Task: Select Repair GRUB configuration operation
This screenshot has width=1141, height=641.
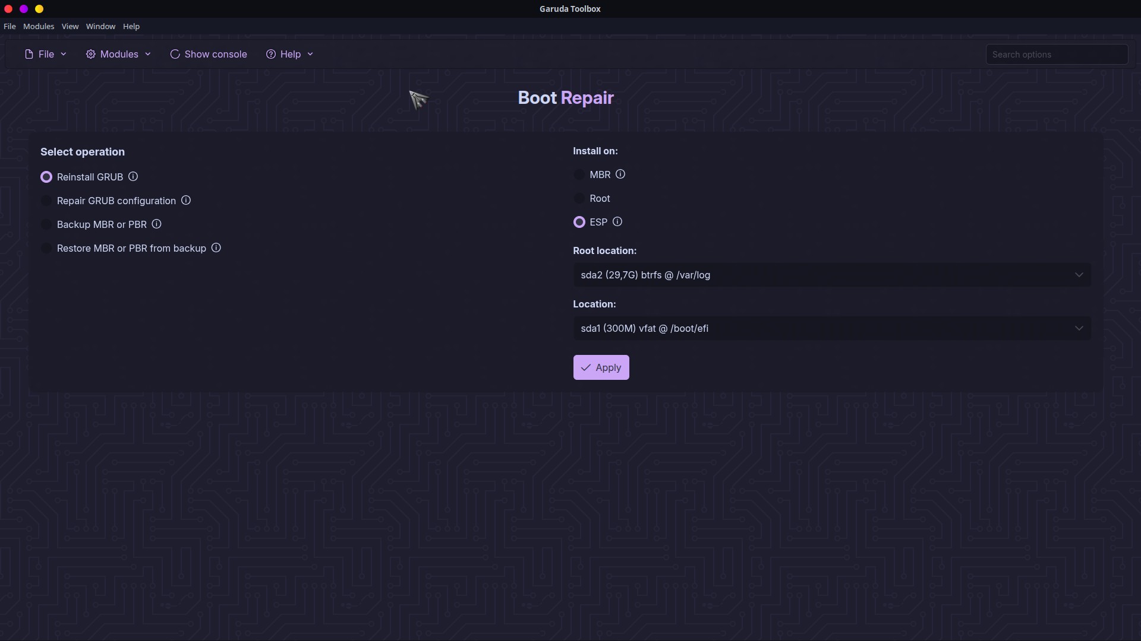Action: (46, 201)
